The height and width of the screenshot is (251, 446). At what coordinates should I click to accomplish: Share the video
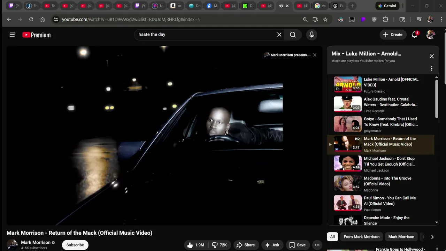(246, 245)
